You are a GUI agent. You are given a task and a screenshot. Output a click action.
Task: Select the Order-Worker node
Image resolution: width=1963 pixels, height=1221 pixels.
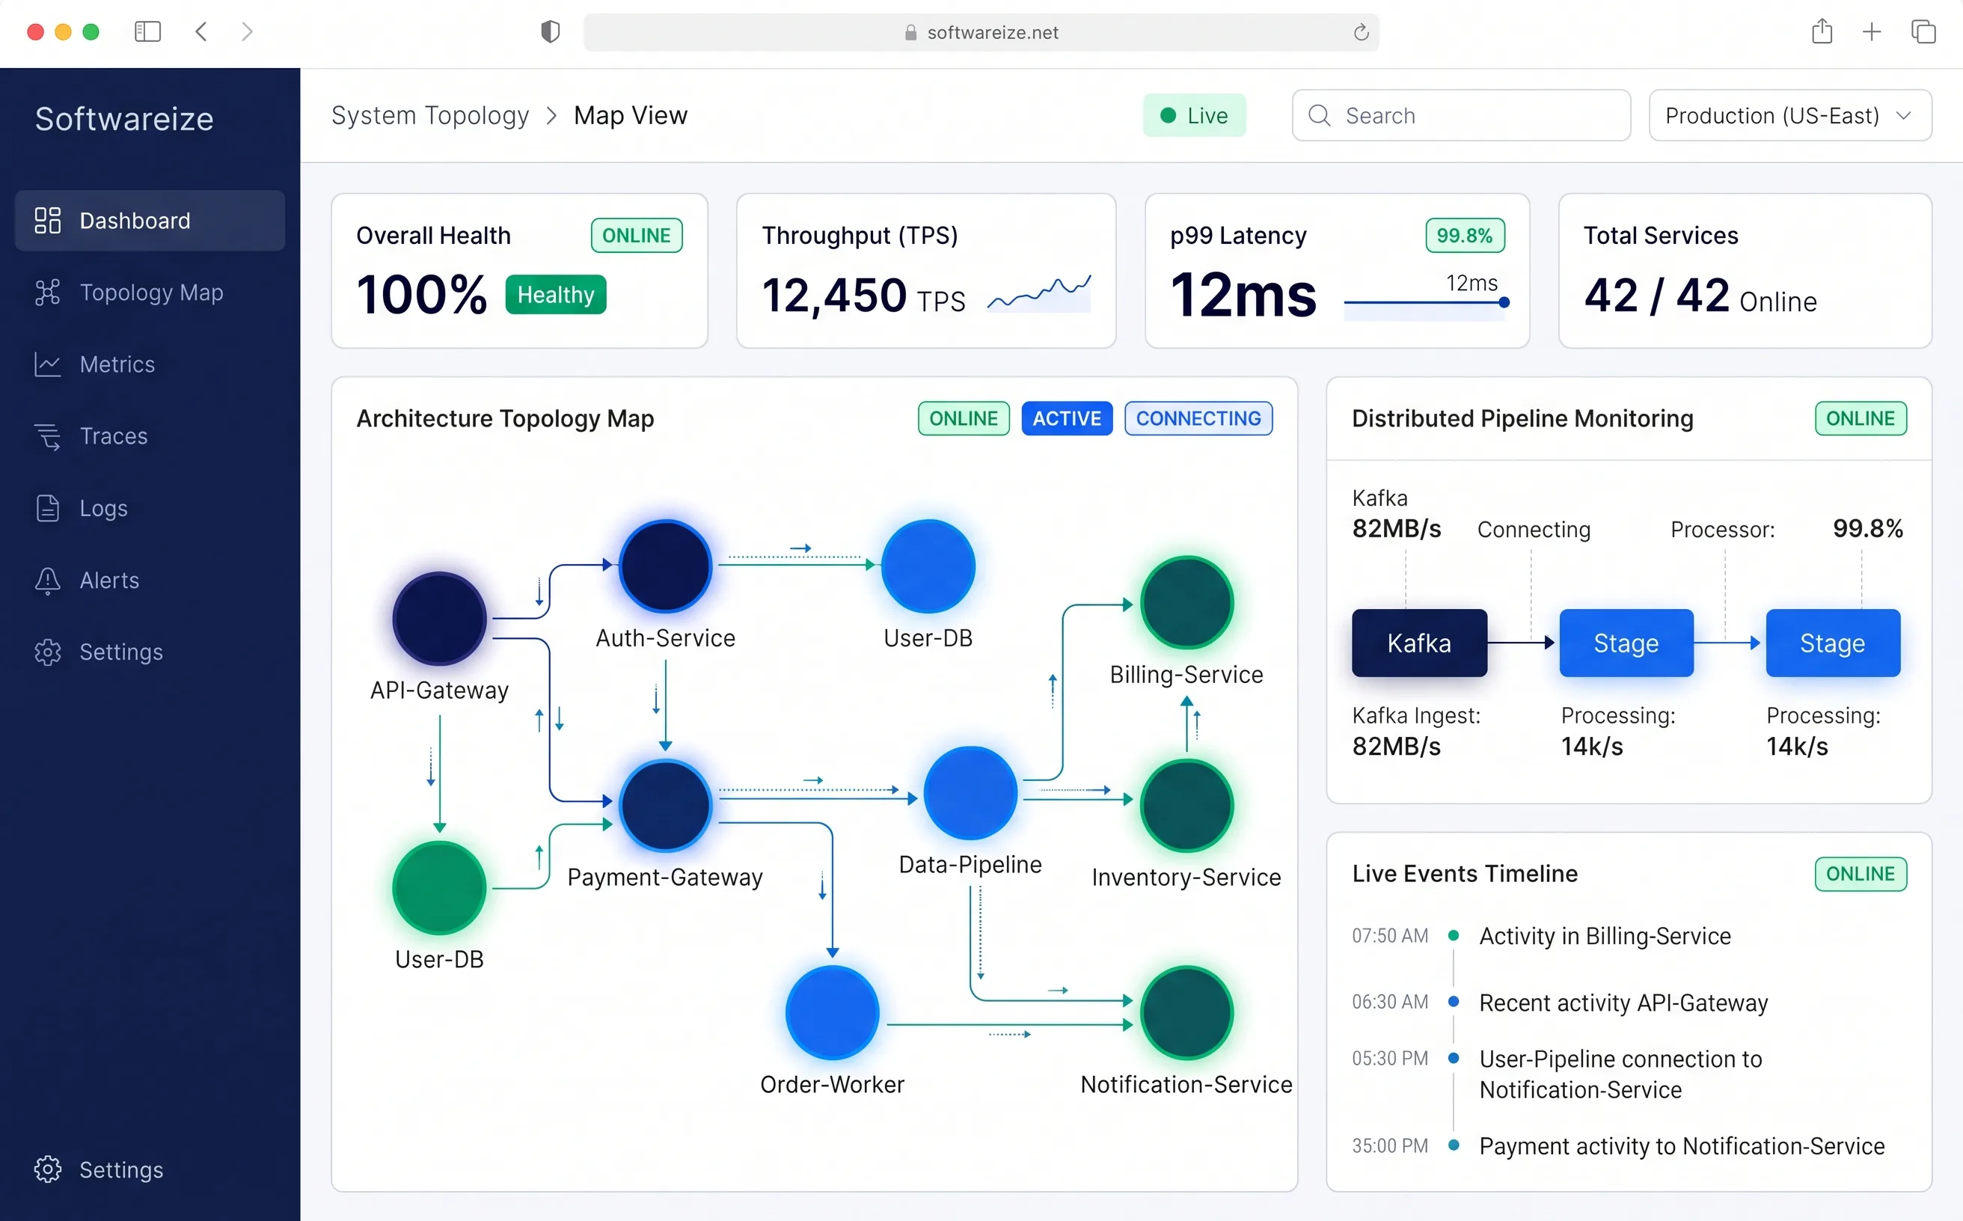[832, 1013]
